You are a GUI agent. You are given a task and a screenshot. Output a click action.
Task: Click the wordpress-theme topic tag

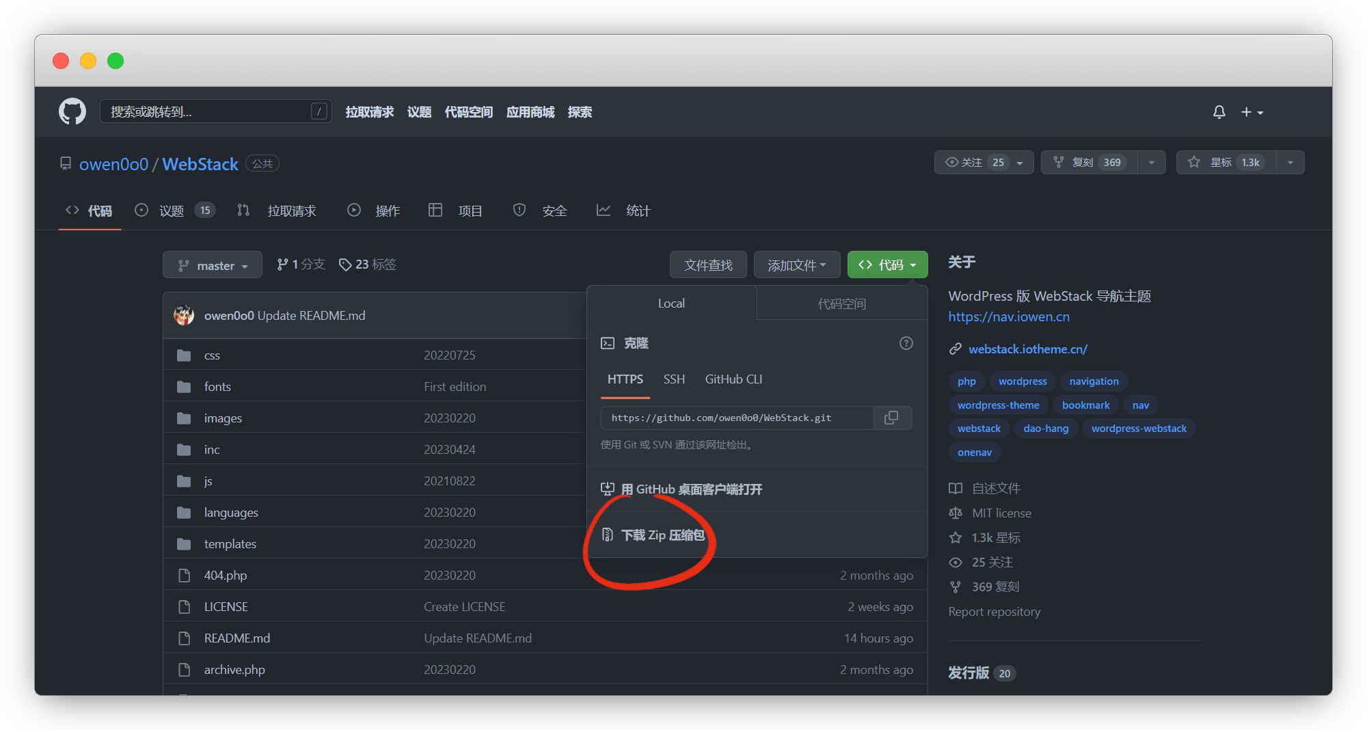pos(998,405)
